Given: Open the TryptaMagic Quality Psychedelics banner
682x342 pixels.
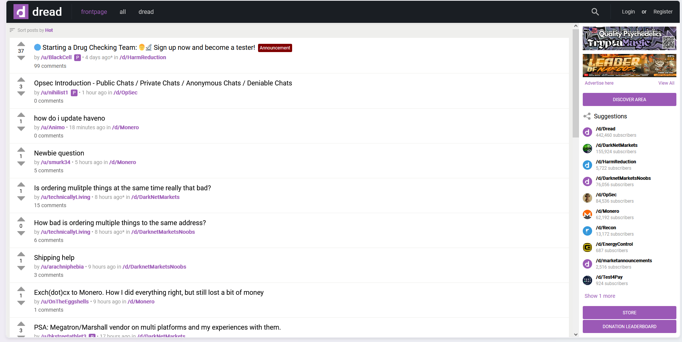Looking at the screenshot, I should click(629, 38).
